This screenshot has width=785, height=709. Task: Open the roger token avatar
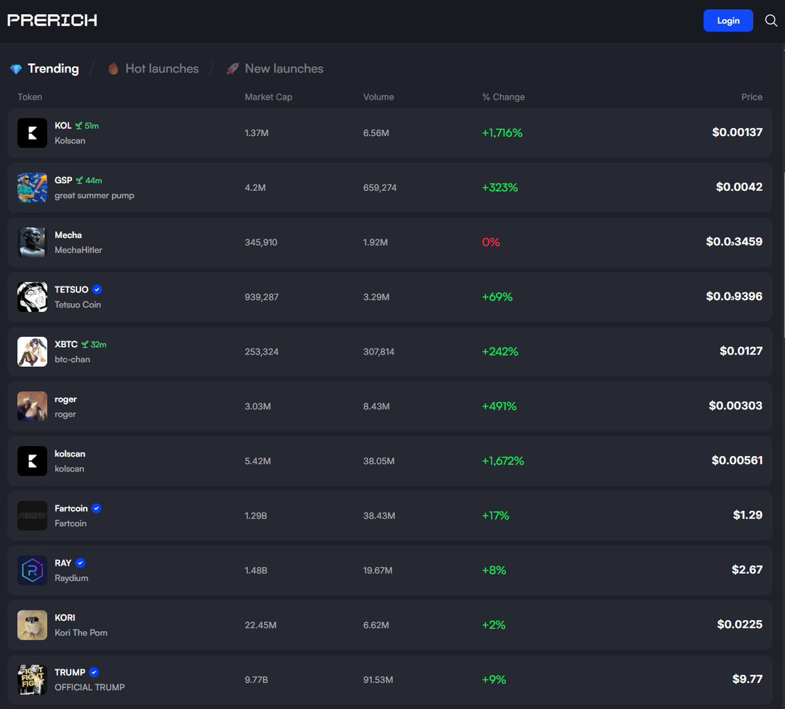point(32,406)
